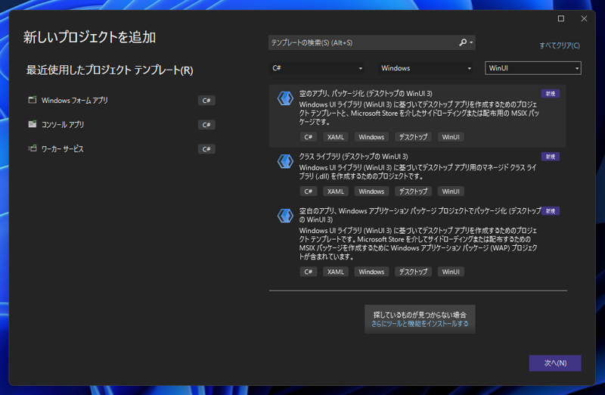
Task: Click icon of 空のアプリ、パッケージ化 template
Action: pos(285,98)
